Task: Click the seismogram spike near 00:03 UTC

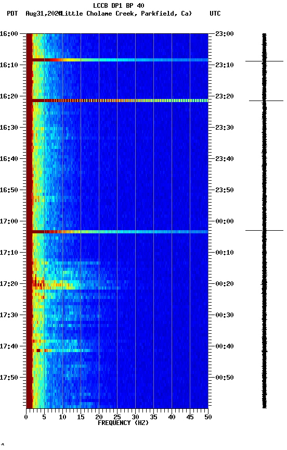Action: [x=264, y=230]
